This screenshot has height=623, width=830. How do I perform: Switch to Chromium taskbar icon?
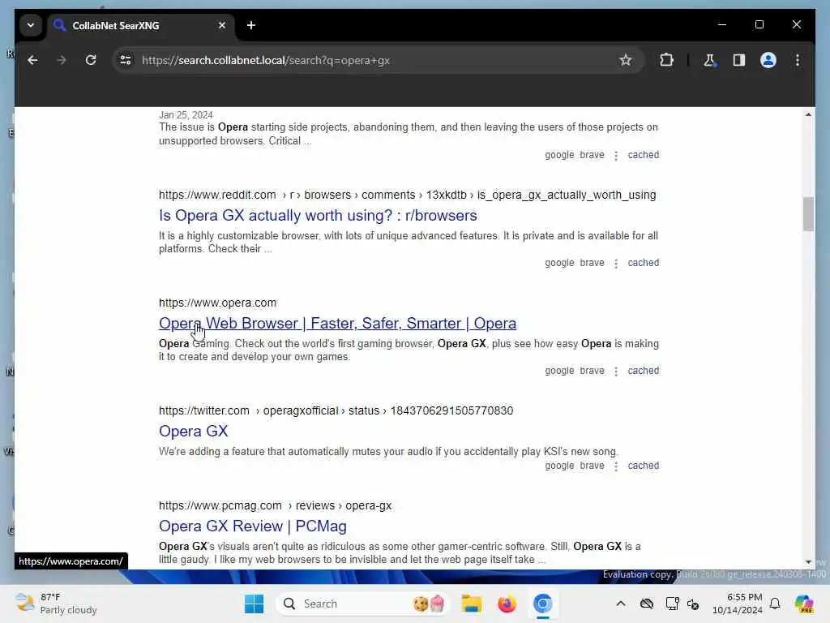[x=542, y=604]
